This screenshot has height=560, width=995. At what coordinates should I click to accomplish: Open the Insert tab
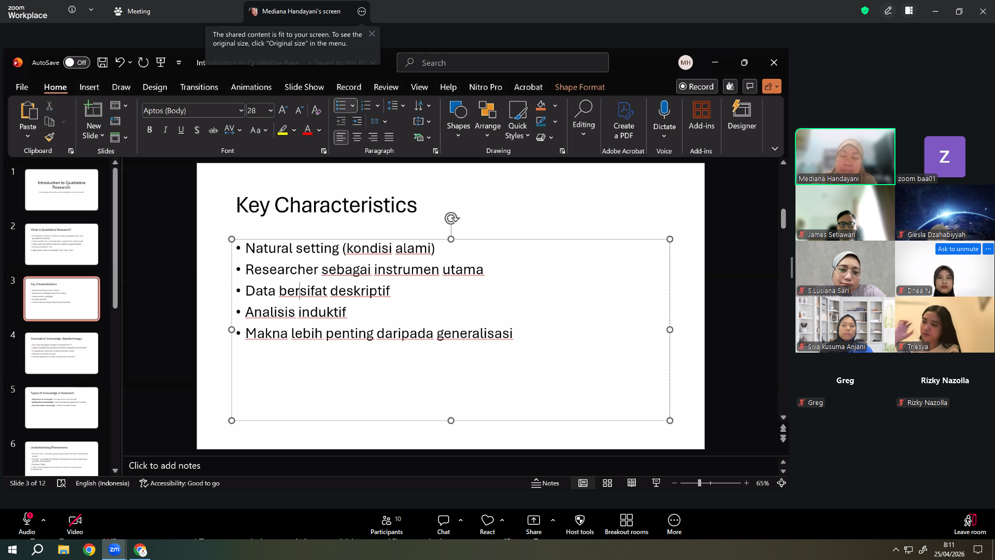pos(89,87)
